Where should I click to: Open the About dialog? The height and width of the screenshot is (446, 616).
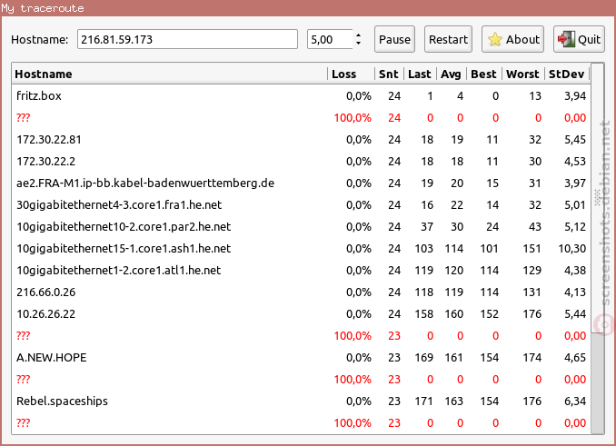pyautogui.click(x=512, y=39)
